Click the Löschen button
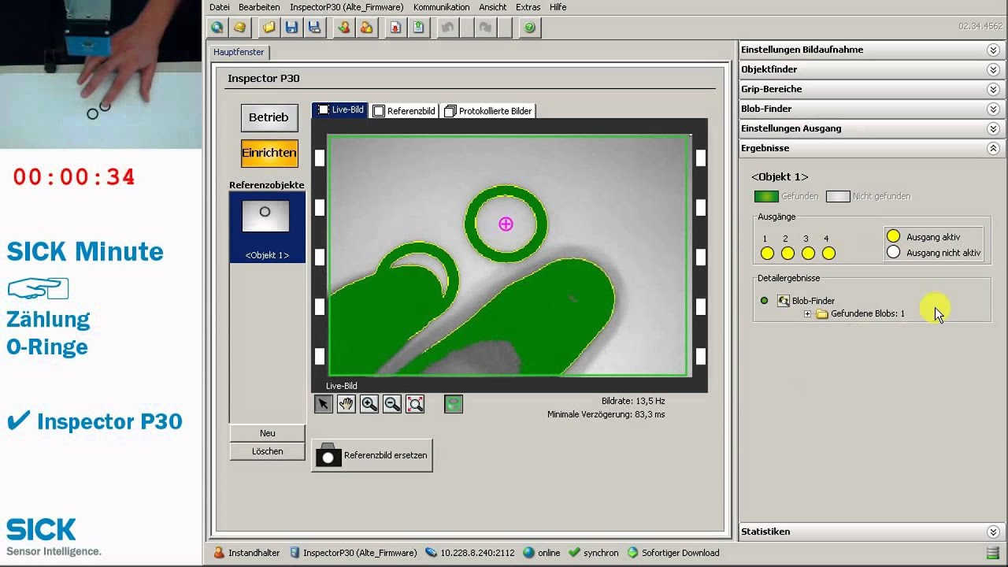Image resolution: width=1008 pixels, height=567 pixels. tap(268, 451)
